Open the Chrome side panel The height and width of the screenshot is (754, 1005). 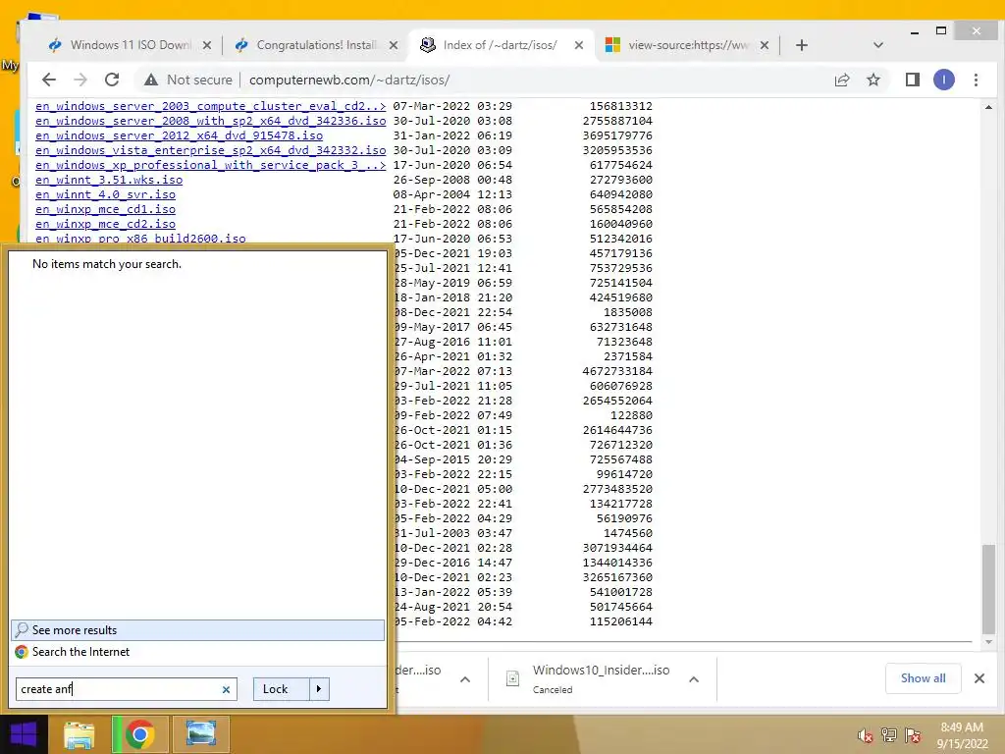coord(912,80)
